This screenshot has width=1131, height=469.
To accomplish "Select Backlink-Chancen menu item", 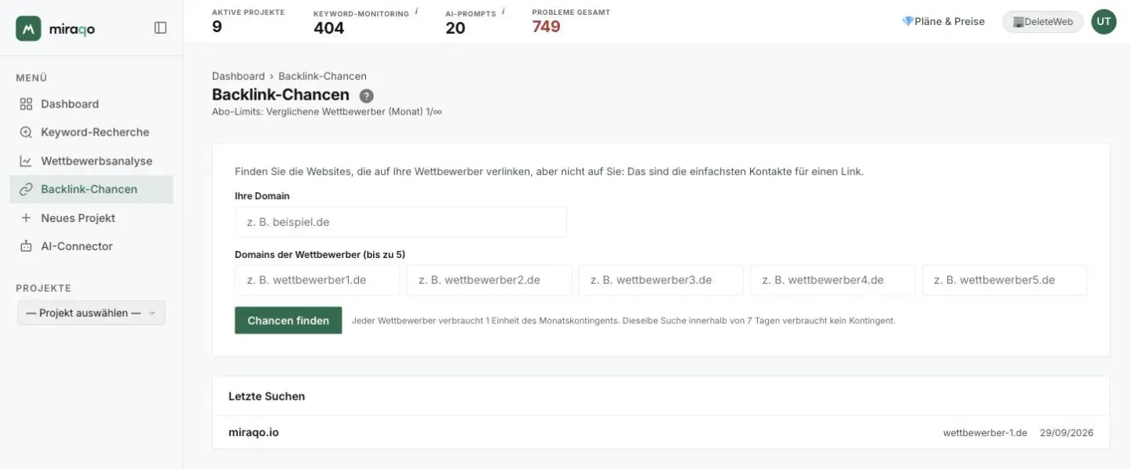I will tap(92, 189).
